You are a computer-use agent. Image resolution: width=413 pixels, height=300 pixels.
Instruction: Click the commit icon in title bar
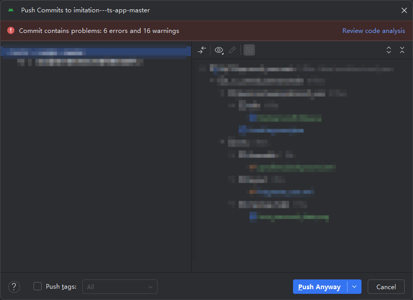tap(11, 10)
